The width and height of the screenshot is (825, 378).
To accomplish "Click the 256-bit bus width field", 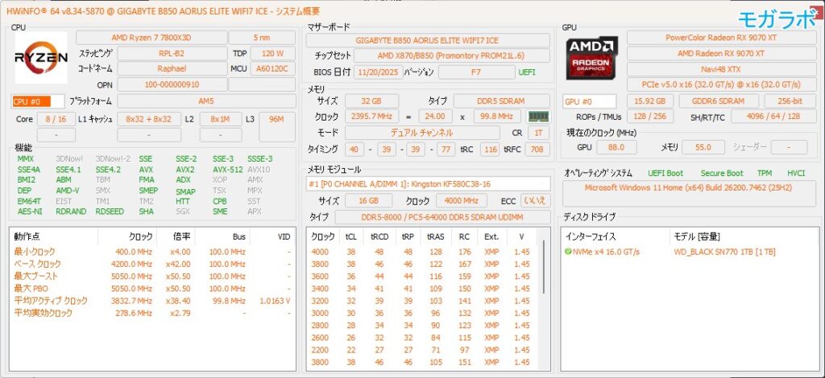I will click(790, 101).
